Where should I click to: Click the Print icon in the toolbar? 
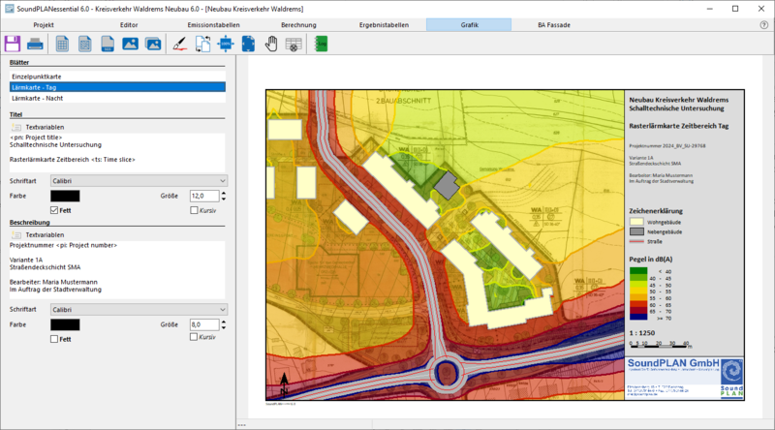click(36, 44)
